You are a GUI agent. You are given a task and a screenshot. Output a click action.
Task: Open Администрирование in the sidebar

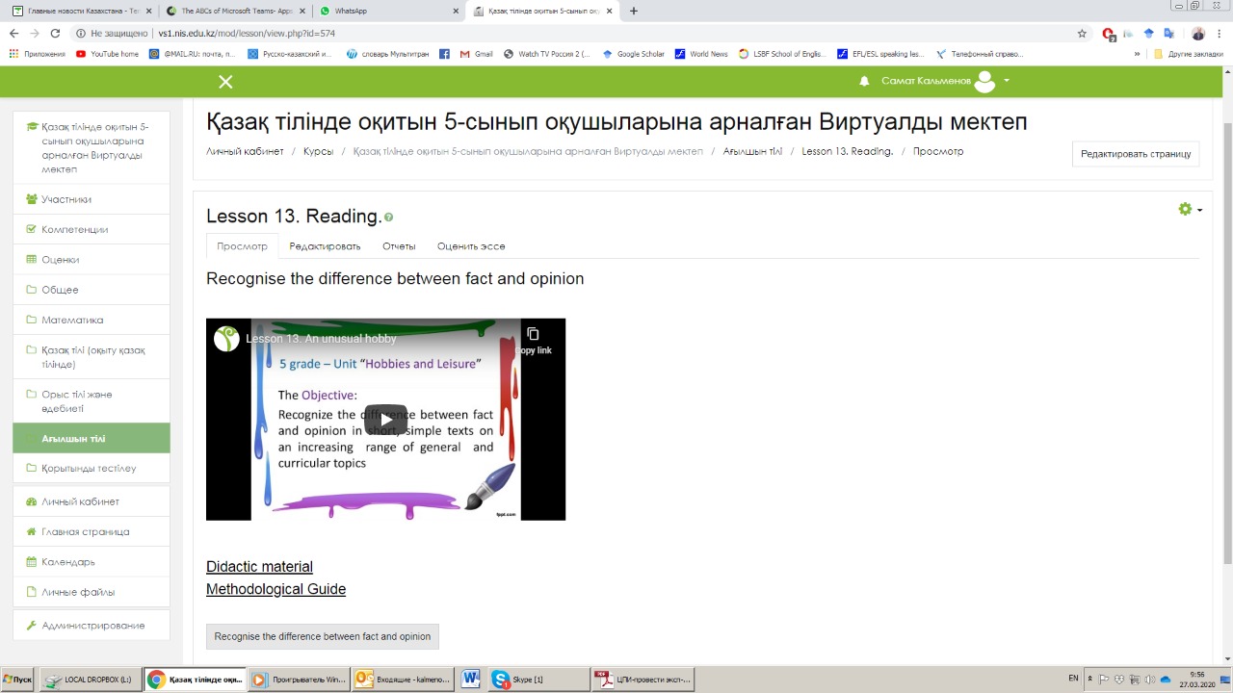click(x=92, y=626)
